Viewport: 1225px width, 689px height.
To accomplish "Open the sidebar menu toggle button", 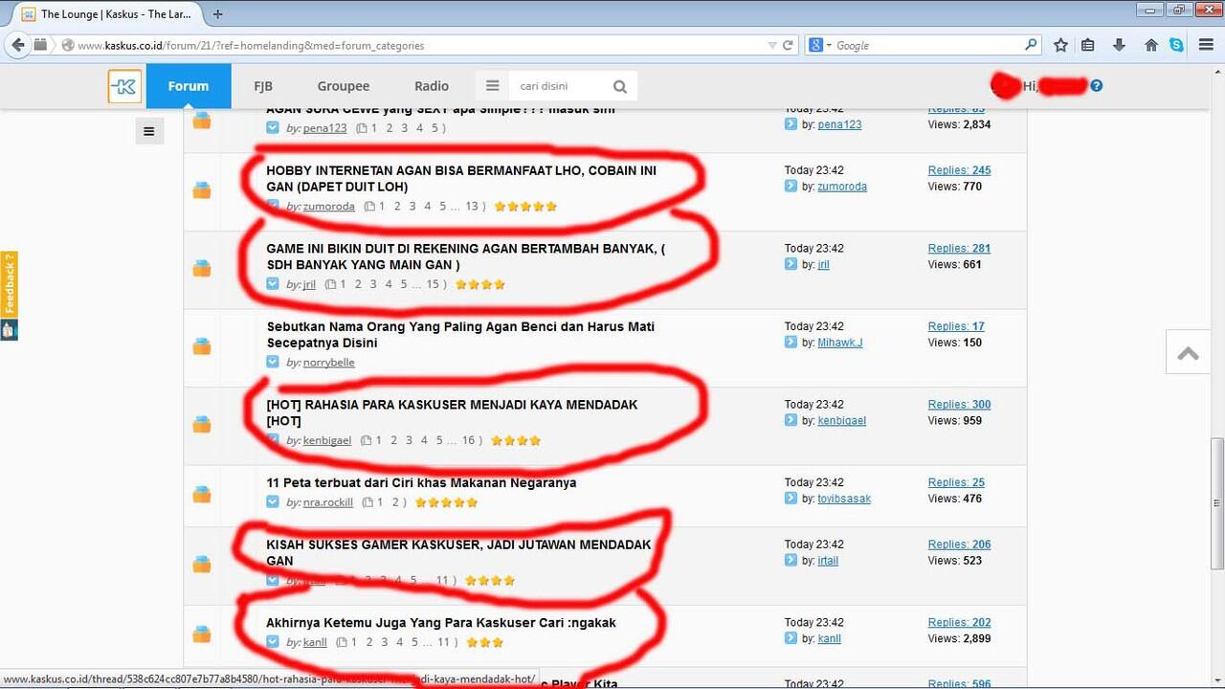I will [x=148, y=131].
